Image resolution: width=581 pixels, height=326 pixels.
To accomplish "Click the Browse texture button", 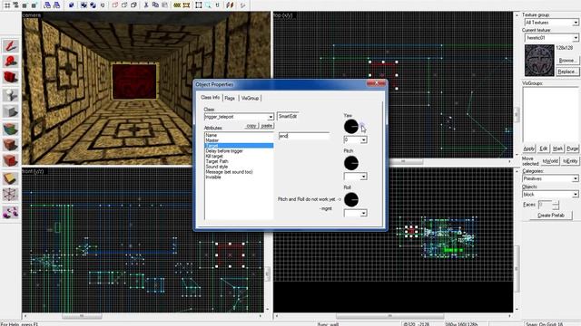I will pos(566,61).
